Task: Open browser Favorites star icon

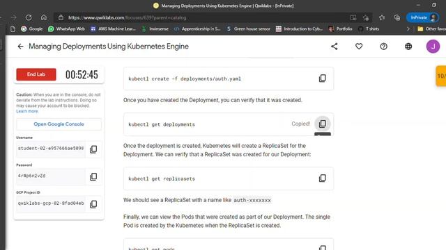Action: coord(382,17)
